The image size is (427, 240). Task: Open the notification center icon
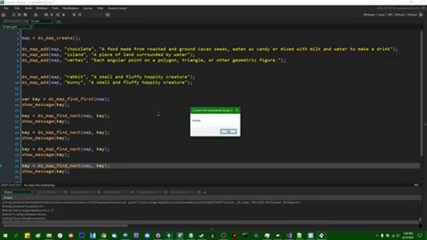420,235
